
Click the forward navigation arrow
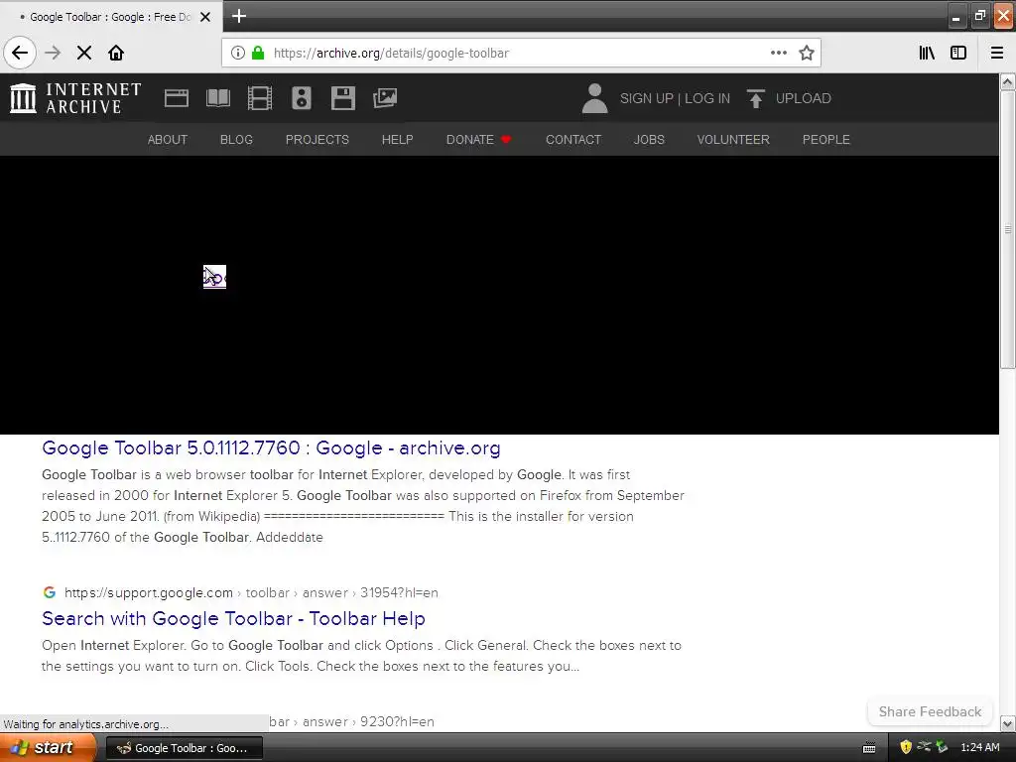tap(53, 53)
